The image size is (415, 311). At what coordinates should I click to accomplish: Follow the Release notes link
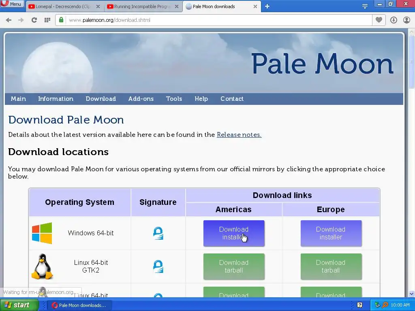pos(239,134)
